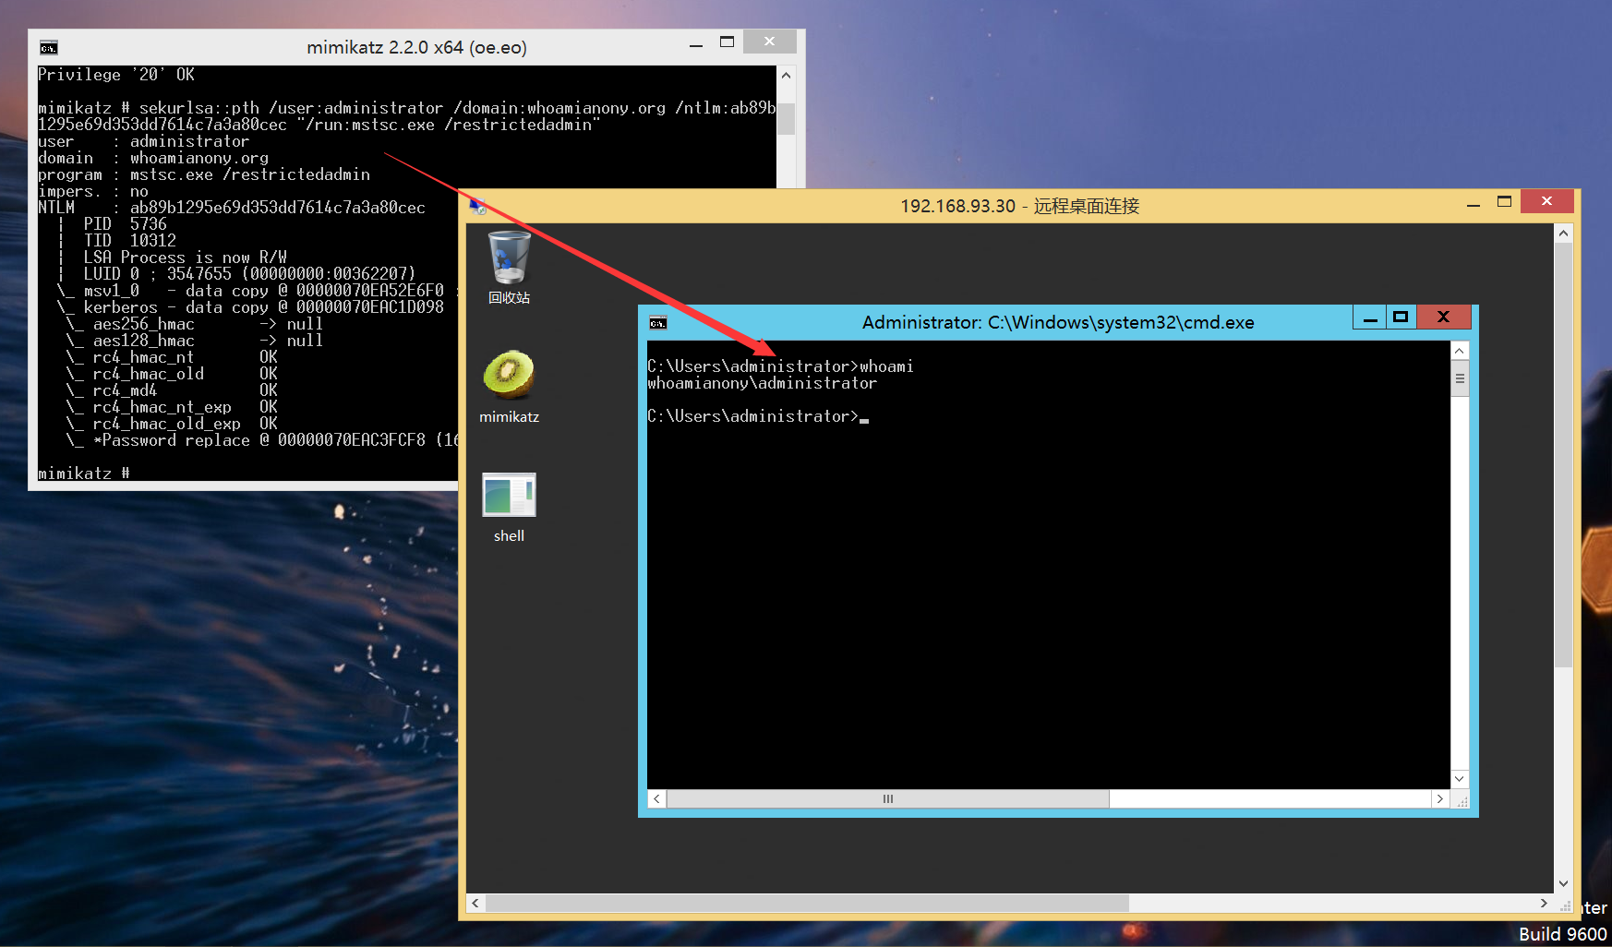This screenshot has height=947, width=1612.
Task: Click the 'aes128_hmac -> null' line
Action: tap(195, 341)
